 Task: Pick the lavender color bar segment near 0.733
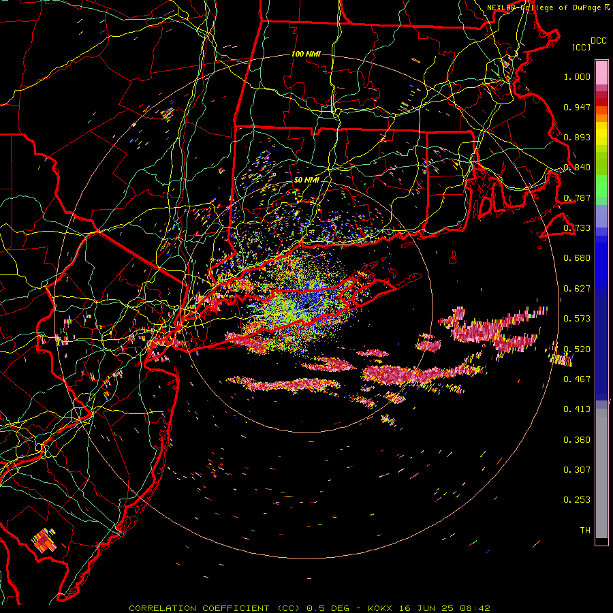pyautogui.click(x=601, y=216)
